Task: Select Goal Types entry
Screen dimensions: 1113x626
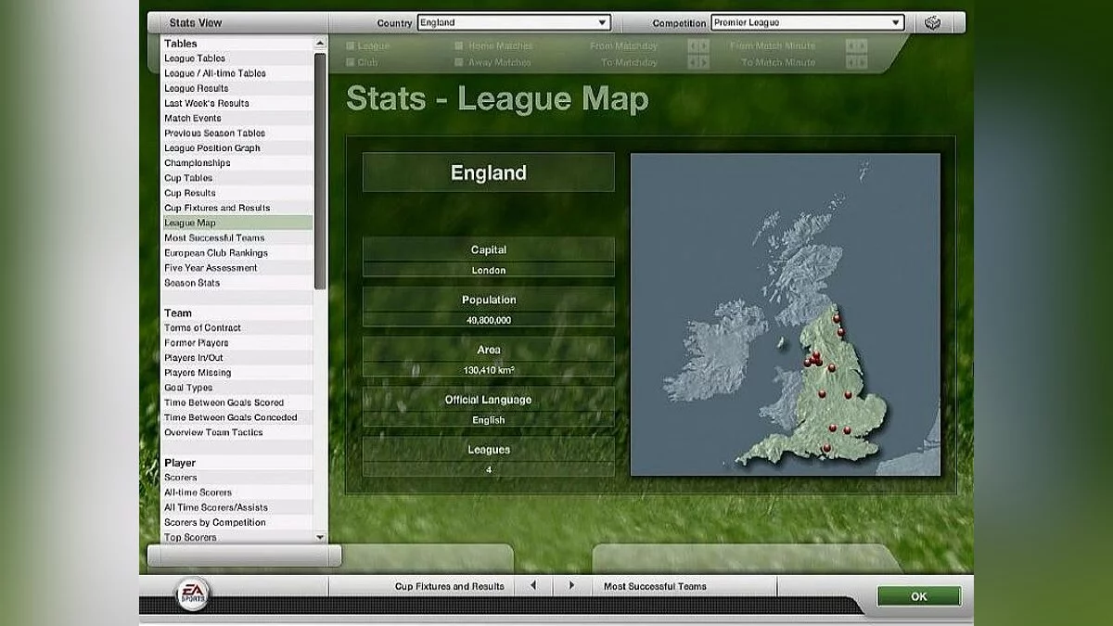Action: 237,388
